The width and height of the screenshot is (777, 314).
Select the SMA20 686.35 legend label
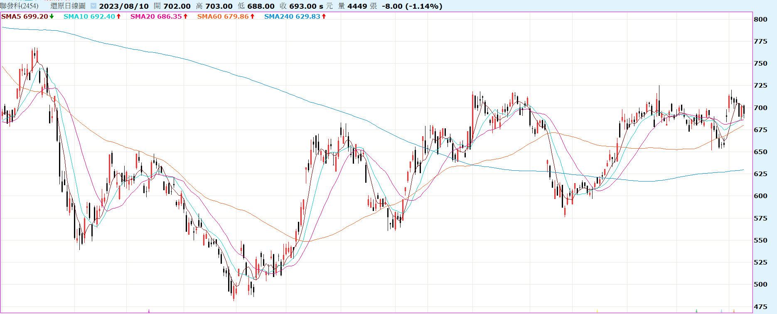[x=156, y=17]
